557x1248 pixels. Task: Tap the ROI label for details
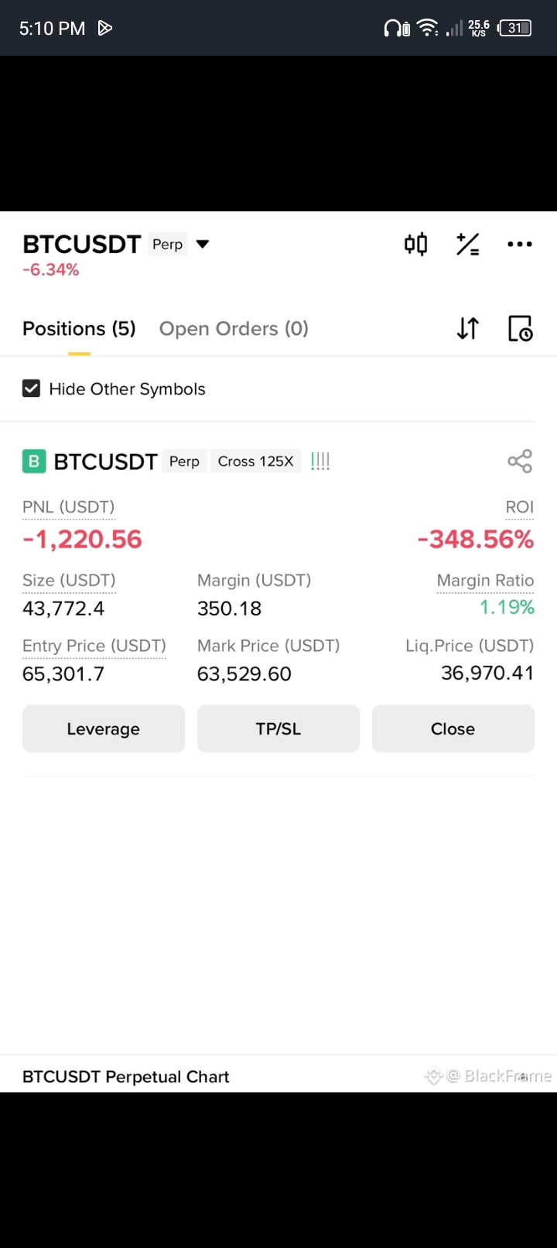(519, 507)
